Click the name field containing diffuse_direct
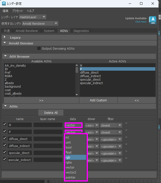Screen dimensions: 161x183 (x=20, y=139)
